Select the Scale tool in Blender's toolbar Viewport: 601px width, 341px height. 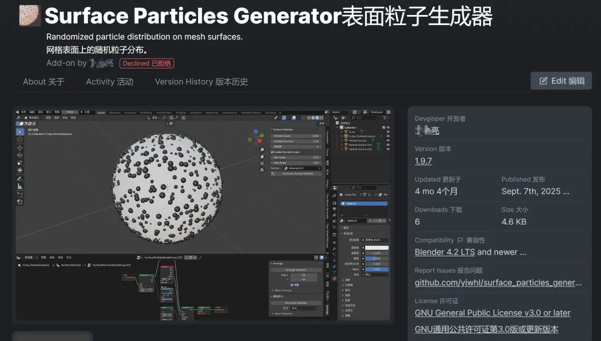coord(20,163)
